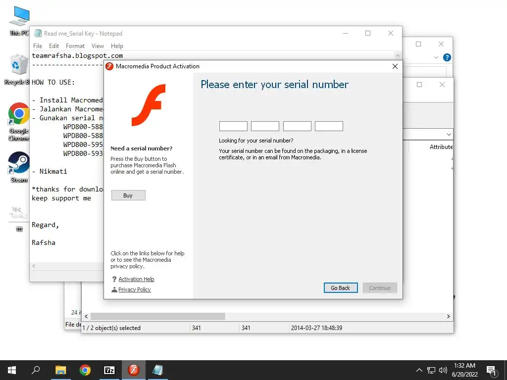Open the Windows Start menu
This screenshot has height=380, width=507.
pos(12,370)
